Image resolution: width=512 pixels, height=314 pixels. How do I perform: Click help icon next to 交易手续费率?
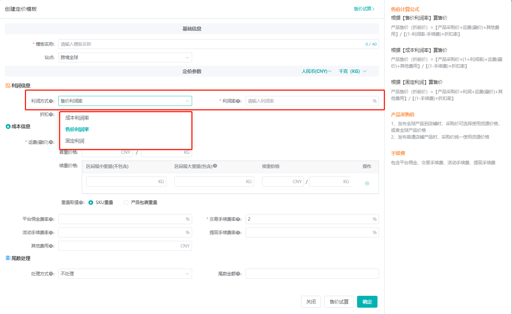[x=238, y=220]
